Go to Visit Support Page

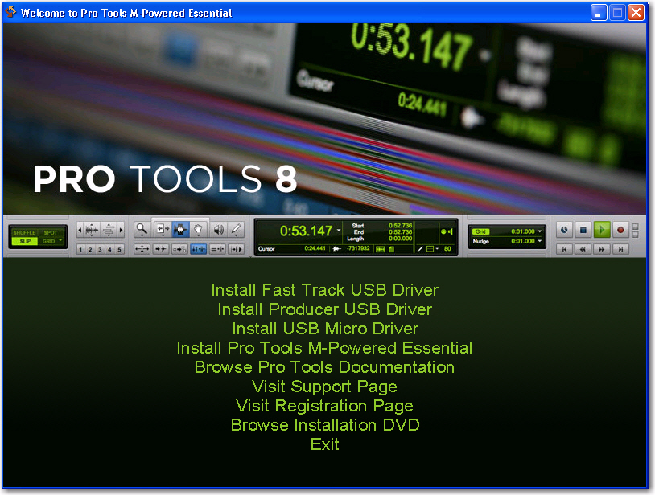pyautogui.click(x=324, y=387)
